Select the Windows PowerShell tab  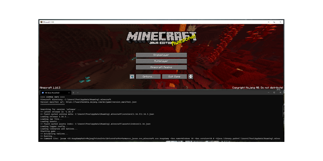tap(56, 93)
